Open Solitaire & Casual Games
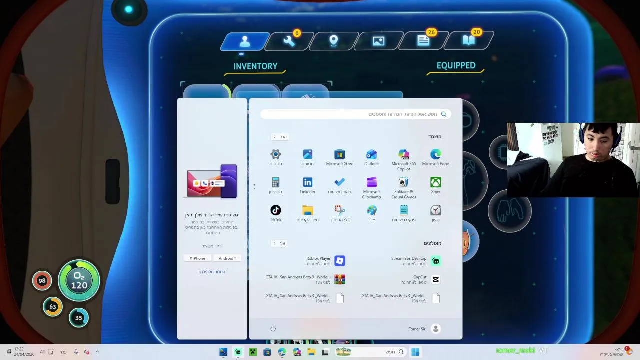 point(404,188)
